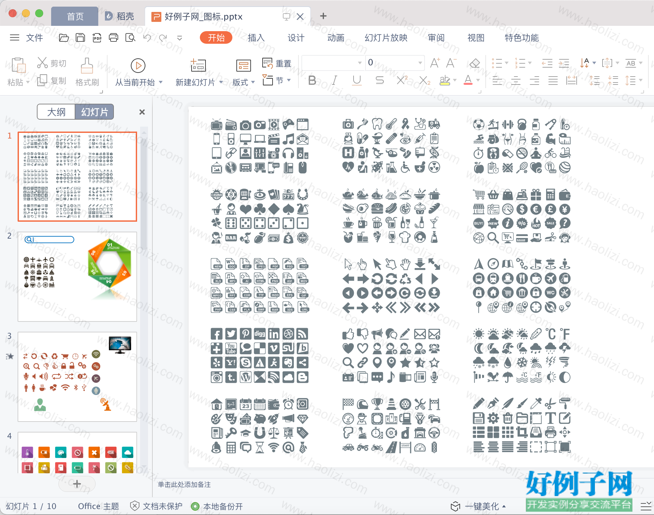This screenshot has height=515, width=654.
Task: Click the new slide icon
Action: coord(198,65)
